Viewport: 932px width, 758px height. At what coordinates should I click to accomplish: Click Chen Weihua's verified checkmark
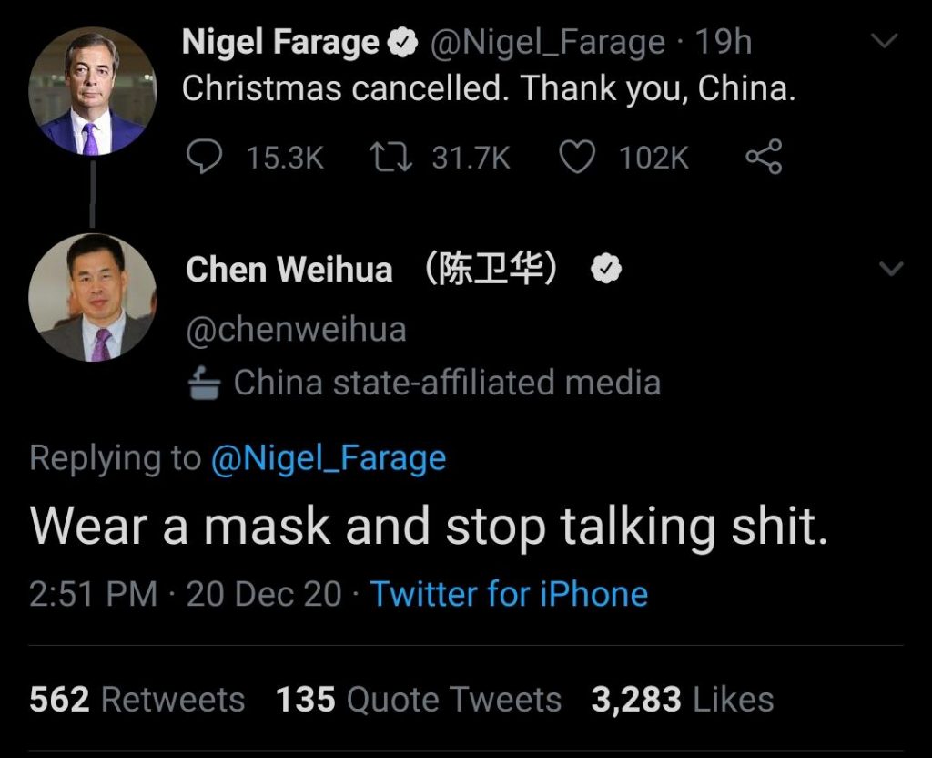pyautogui.click(x=607, y=268)
